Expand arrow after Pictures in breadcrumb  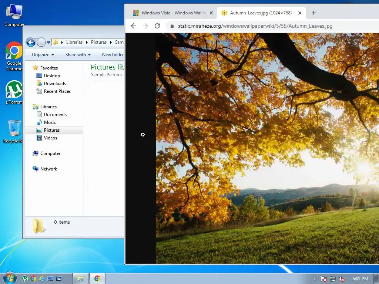[111, 42]
